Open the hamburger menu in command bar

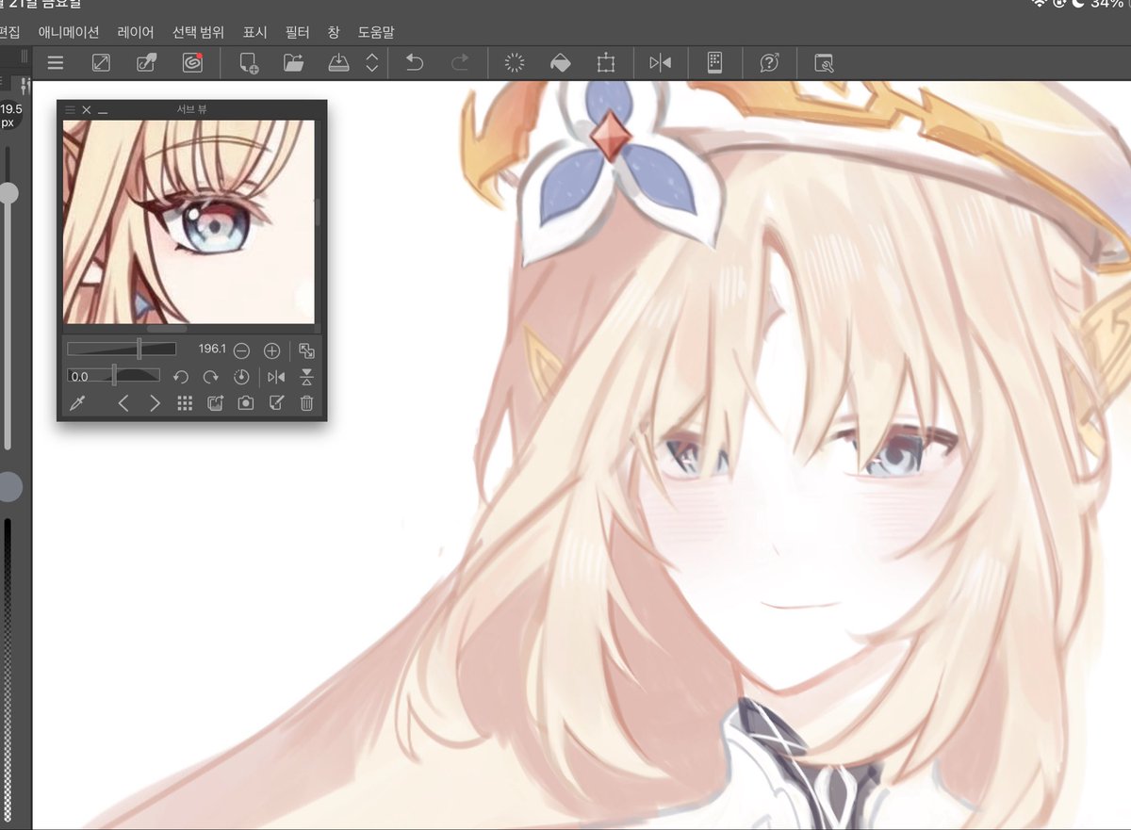point(56,63)
